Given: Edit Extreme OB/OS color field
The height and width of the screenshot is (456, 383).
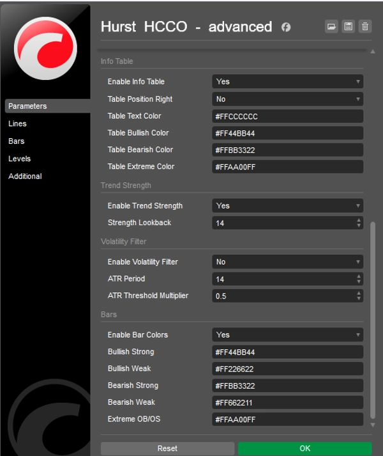Looking at the screenshot, I should (x=287, y=420).
